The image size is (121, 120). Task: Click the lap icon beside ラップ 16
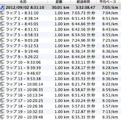tap(2, 95)
